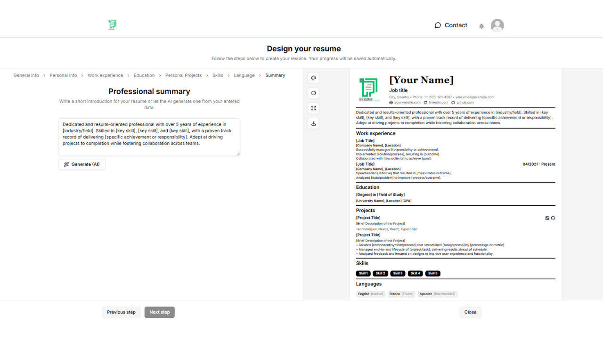
Task: Go to the General info step
Action: click(x=26, y=75)
